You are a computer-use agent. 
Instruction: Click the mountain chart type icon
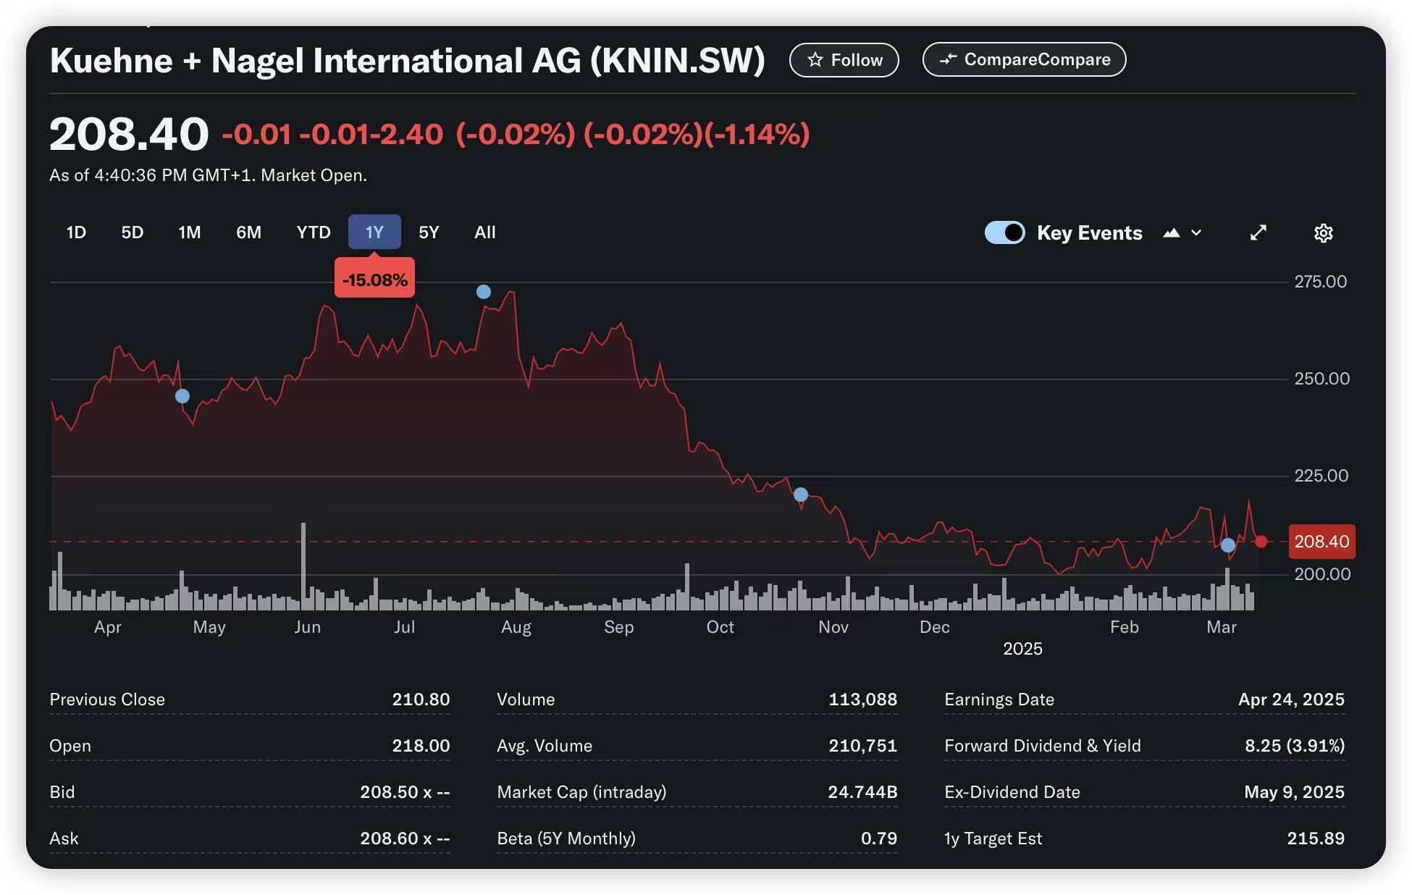1171,233
